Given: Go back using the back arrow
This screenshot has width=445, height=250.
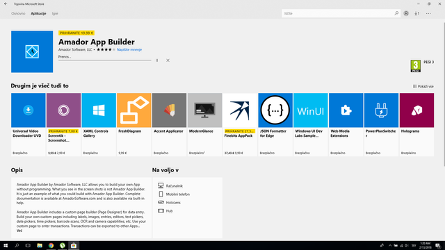Looking at the screenshot, I should pos(6,4).
